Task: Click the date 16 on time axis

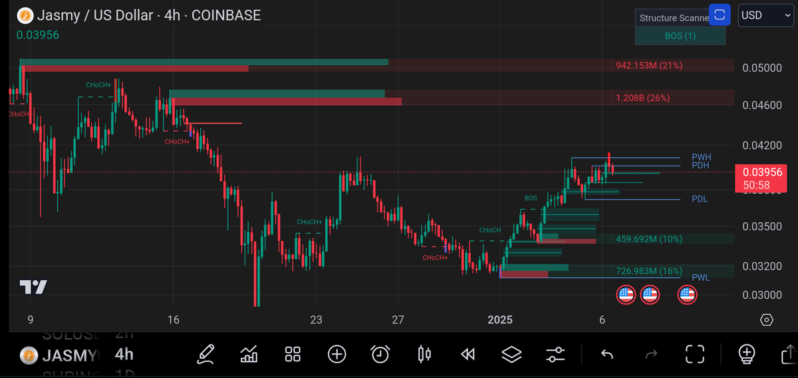Action: [x=174, y=320]
